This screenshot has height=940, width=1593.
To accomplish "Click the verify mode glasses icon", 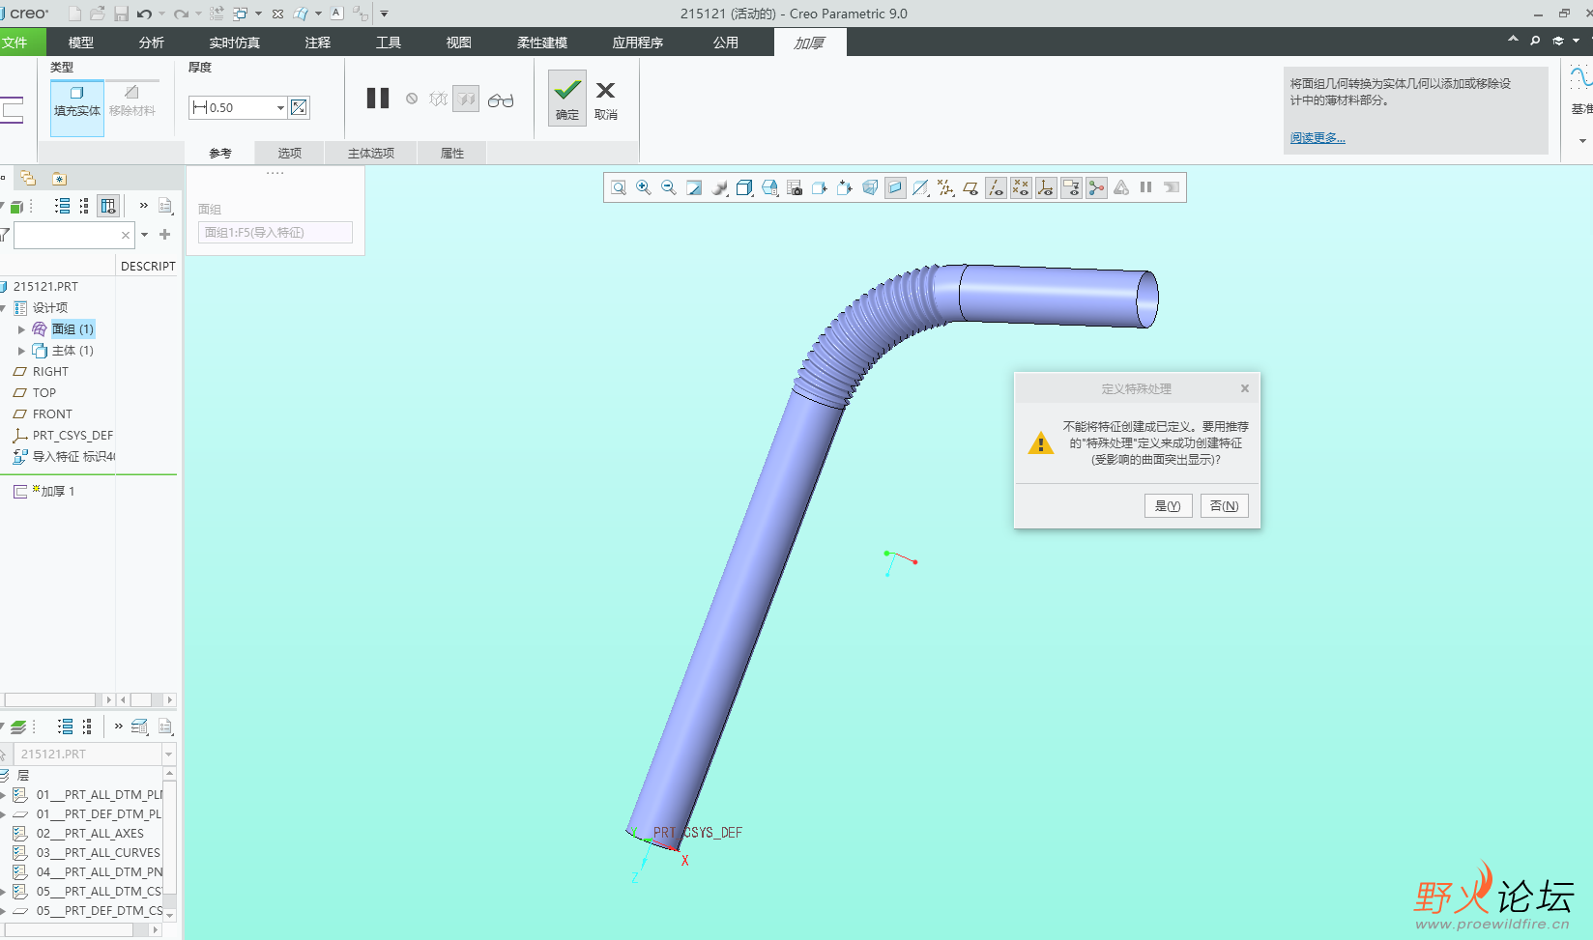I will (501, 100).
